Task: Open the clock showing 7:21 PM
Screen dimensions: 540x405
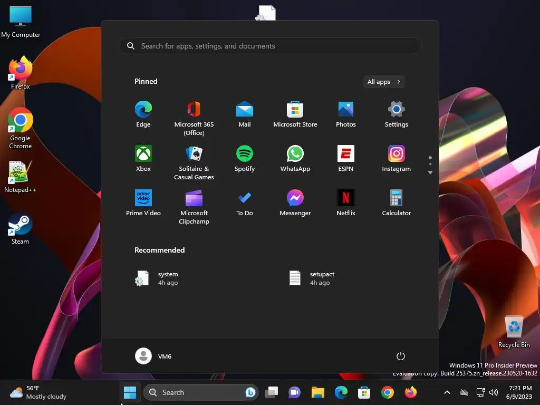Action: 519,392
